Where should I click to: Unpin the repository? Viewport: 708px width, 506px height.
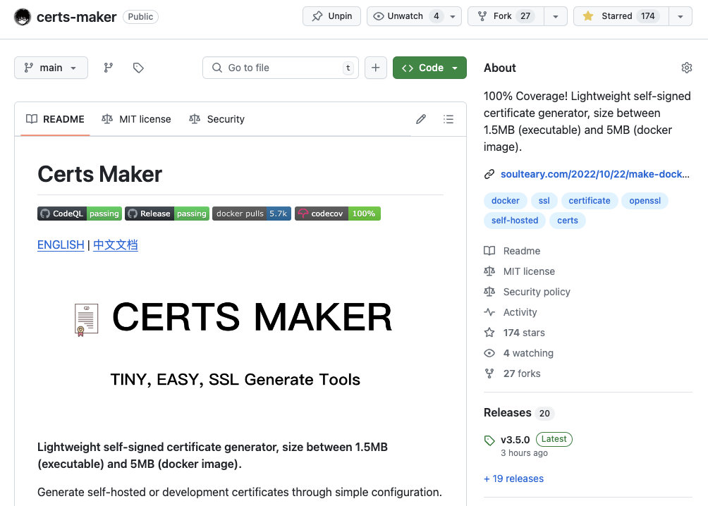(332, 16)
